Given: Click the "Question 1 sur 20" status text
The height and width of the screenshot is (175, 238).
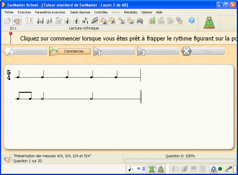Looking at the screenshot, I should (27, 161).
